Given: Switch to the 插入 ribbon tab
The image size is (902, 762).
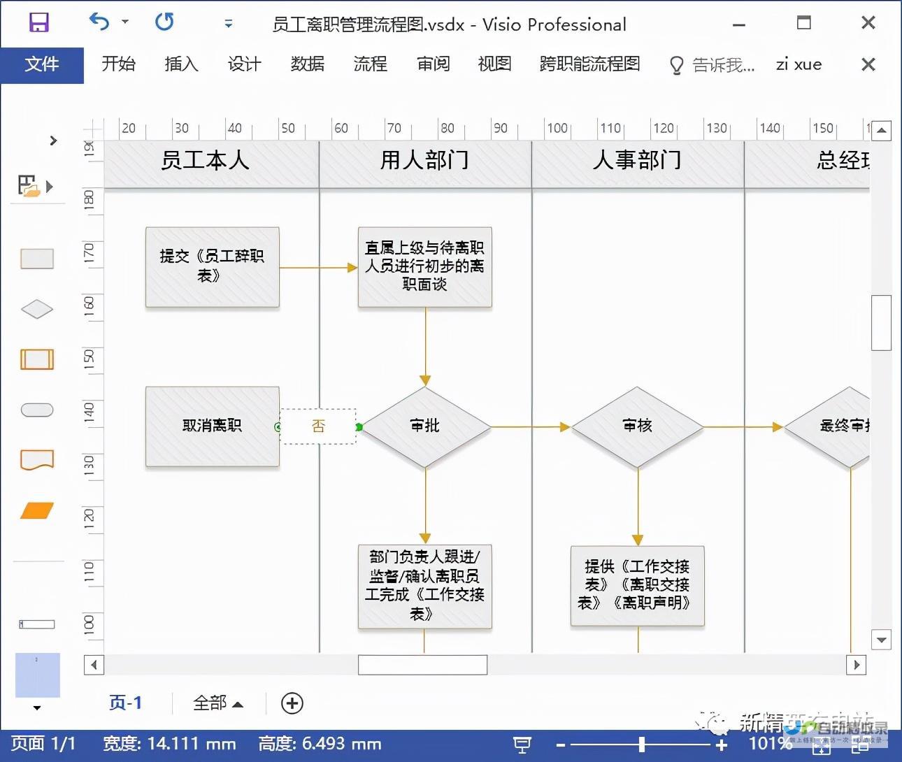Looking at the screenshot, I should click(x=182, y=64).
